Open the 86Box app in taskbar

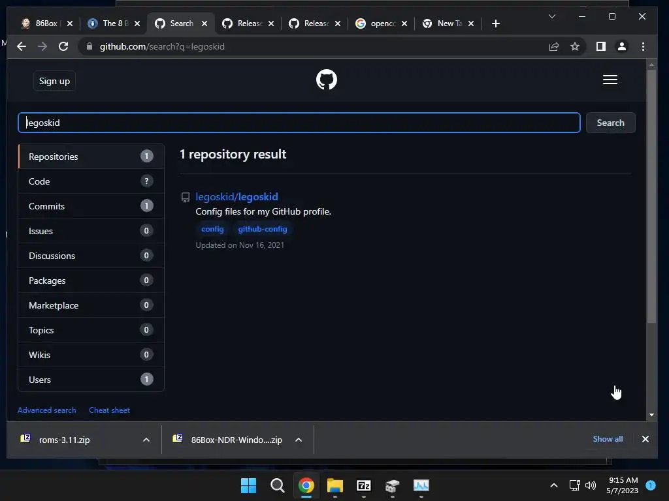point(393,485)
